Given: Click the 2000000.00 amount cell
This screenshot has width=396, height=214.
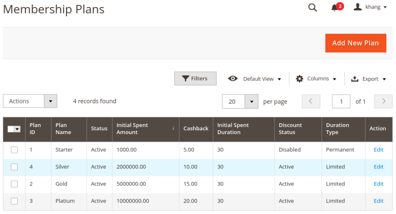Looking at the screenshot, I should [146, 167].
